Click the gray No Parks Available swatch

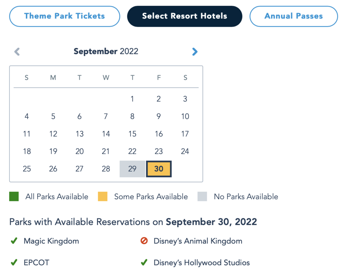202,197
